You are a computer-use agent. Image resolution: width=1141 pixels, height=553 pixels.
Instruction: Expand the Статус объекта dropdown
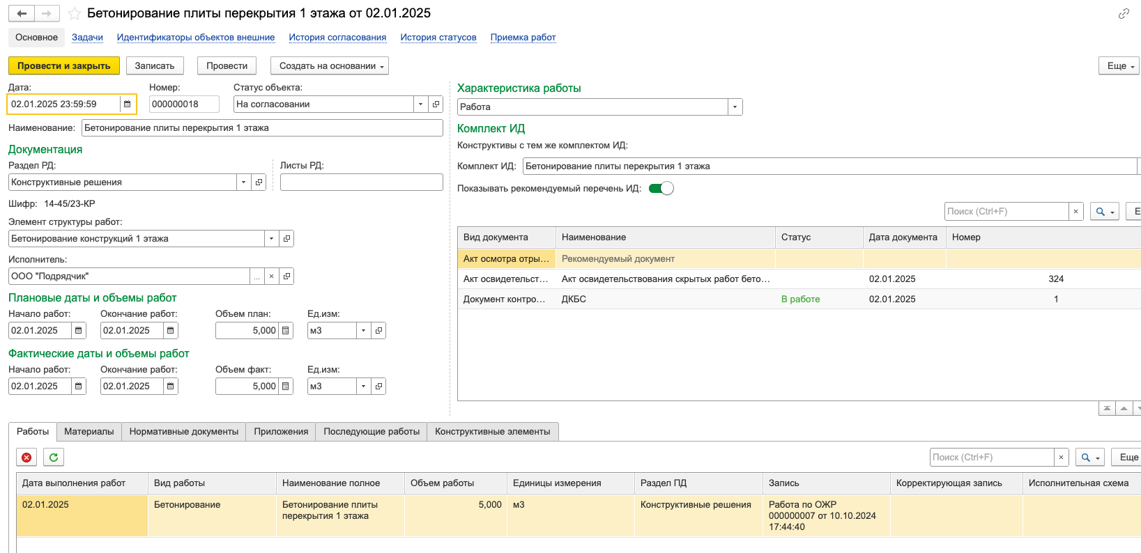coord(420,104)
